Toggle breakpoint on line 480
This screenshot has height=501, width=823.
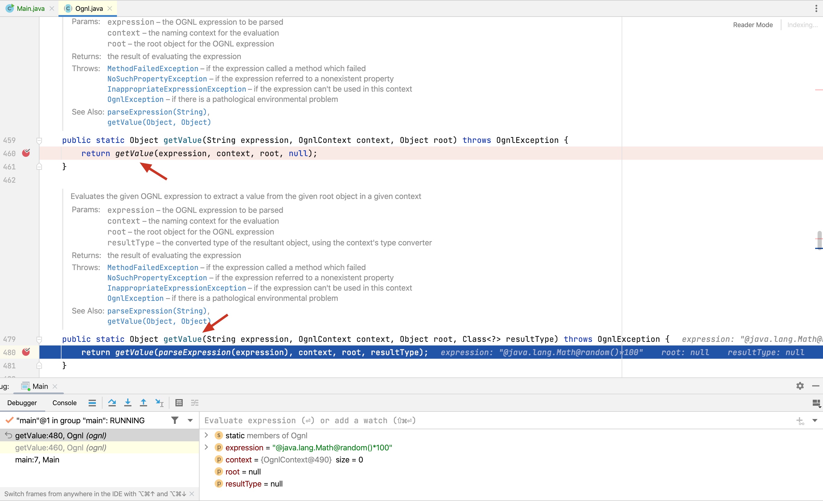[x=26, y=352]
